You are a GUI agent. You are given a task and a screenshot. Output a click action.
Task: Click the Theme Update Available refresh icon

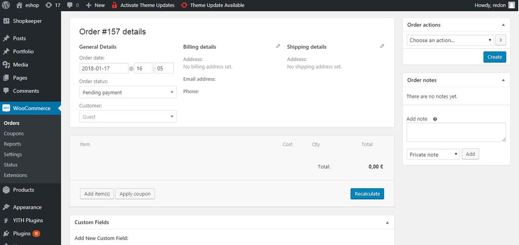[x=184, y=5]
